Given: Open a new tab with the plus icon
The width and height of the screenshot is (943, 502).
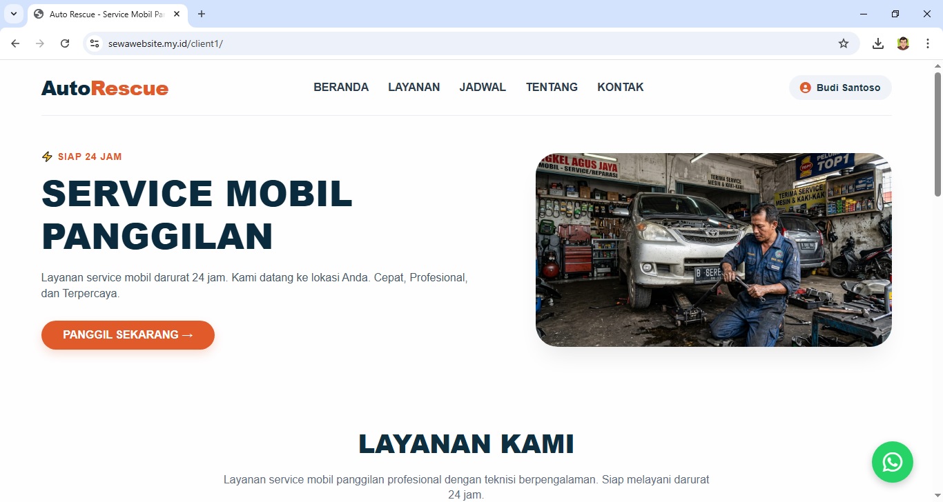Looking at the screenshot, I should click(202, 14).
